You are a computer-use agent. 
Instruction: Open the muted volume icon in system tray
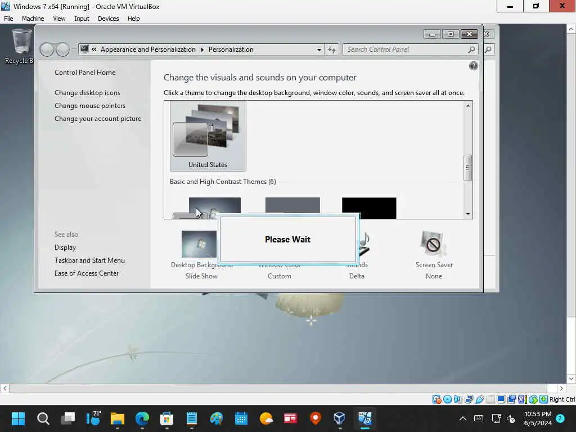point(511,418)
